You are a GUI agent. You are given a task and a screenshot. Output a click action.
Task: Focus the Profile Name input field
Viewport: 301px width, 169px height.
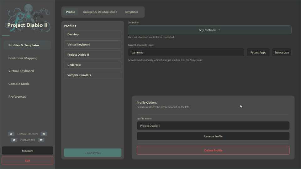pos(213,125)
